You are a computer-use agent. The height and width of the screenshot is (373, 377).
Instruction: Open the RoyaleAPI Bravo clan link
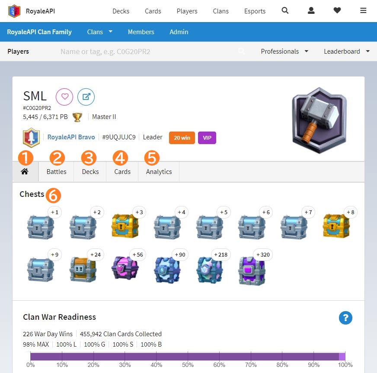71,137
